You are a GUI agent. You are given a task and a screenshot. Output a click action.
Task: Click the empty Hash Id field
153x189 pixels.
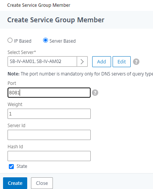49,156
